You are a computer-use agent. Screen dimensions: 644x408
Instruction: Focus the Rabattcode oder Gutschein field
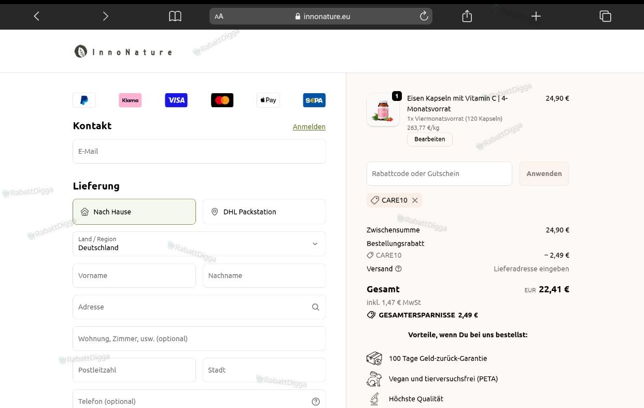coord(439,174)
